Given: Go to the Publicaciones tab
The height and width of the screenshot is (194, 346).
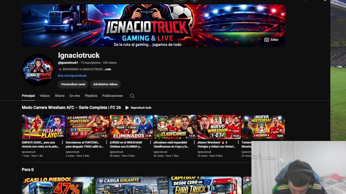Looking at the screenshot, I should 112,96.
